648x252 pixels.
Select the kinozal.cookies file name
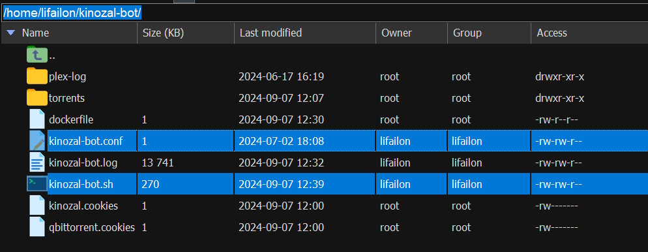click(83, 206)
